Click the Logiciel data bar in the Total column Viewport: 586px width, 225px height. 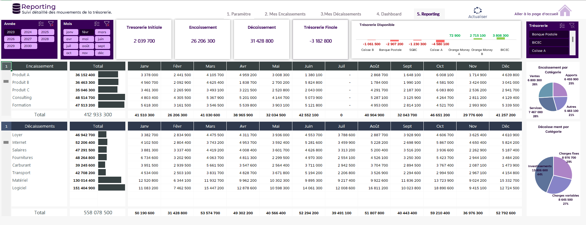tap(111, 188)
